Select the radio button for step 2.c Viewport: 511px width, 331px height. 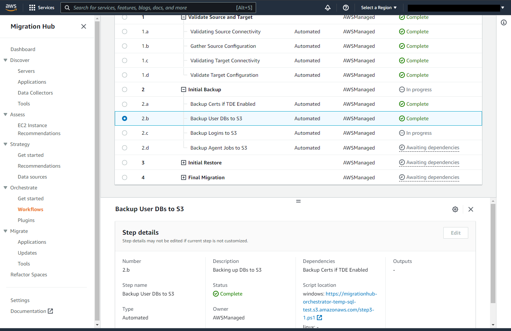[x=125, y=133]
